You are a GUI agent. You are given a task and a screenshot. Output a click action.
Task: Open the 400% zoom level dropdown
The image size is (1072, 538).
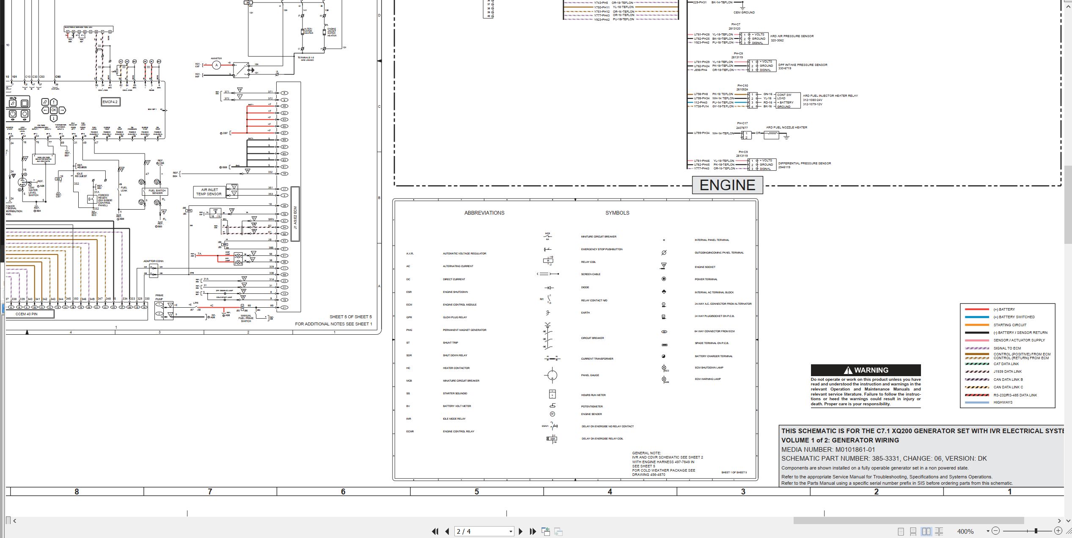click(x=988, y=531)
